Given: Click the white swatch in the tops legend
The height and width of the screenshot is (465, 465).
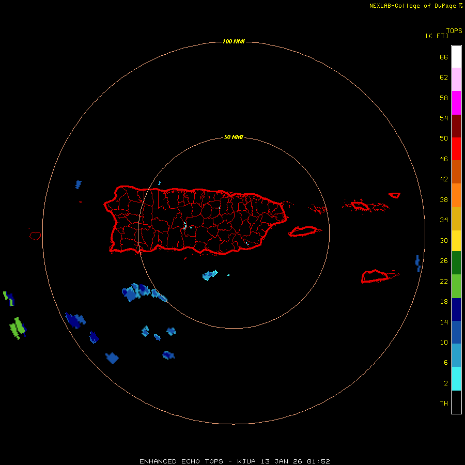Looking at the screenshot, I should [x=456, y=57].
